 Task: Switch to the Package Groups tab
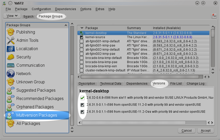(51, 16)
